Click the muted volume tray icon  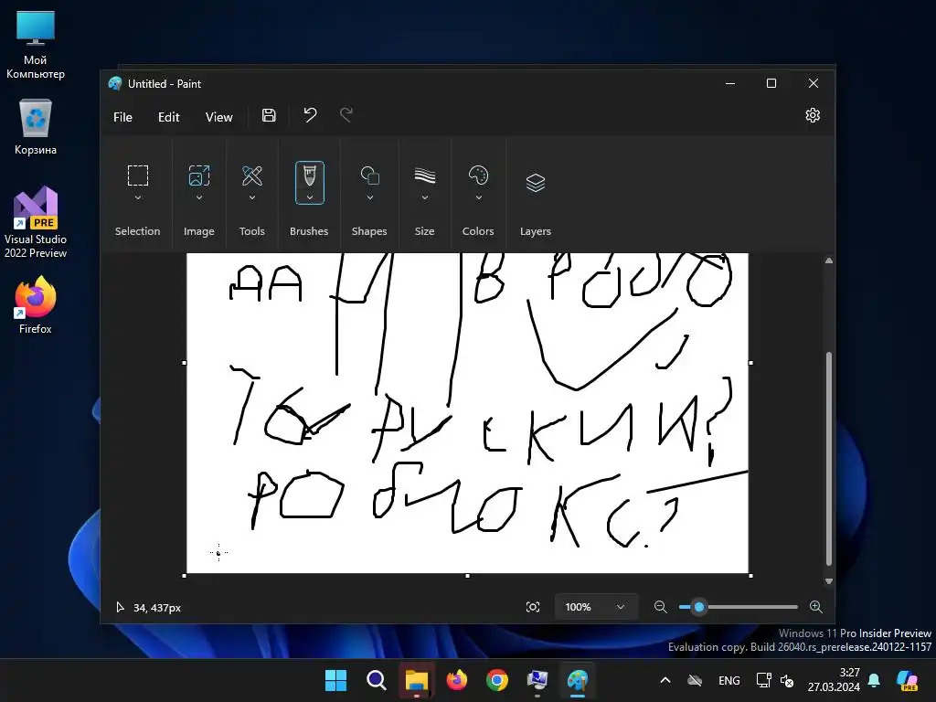[787, 680]
